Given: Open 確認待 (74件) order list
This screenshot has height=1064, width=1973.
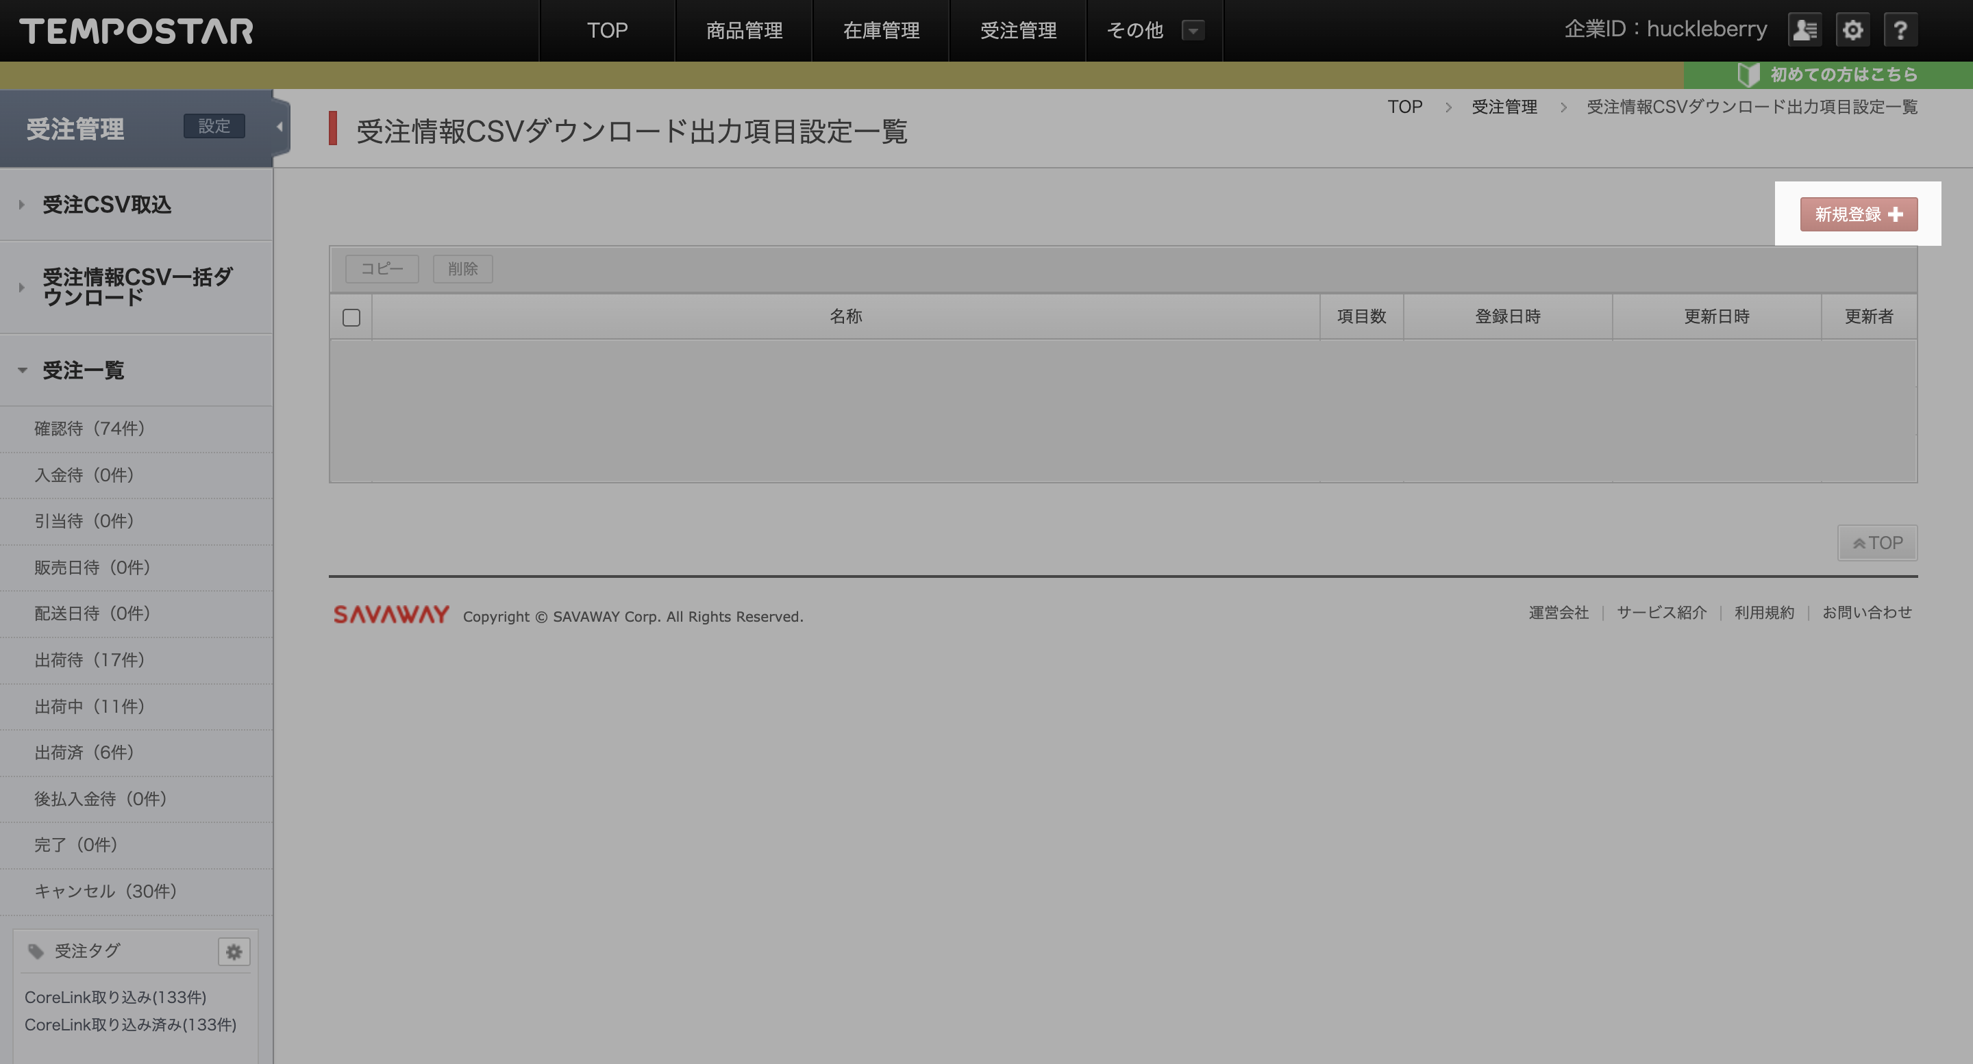Looking at the screenshot, I should pyautogui.click(x=90, y=429).
